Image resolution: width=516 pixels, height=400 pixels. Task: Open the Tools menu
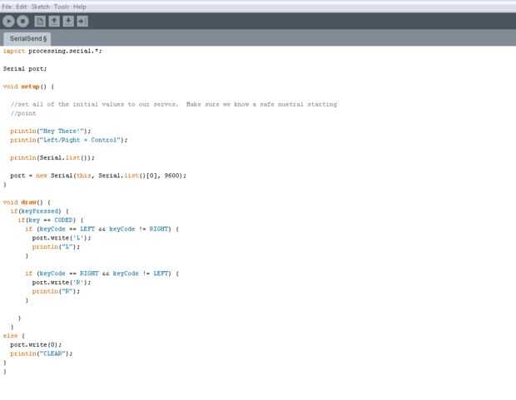pos(62,7)
